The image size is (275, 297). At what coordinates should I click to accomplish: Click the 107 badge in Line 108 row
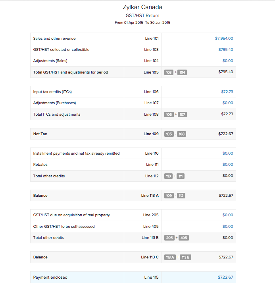182,115
